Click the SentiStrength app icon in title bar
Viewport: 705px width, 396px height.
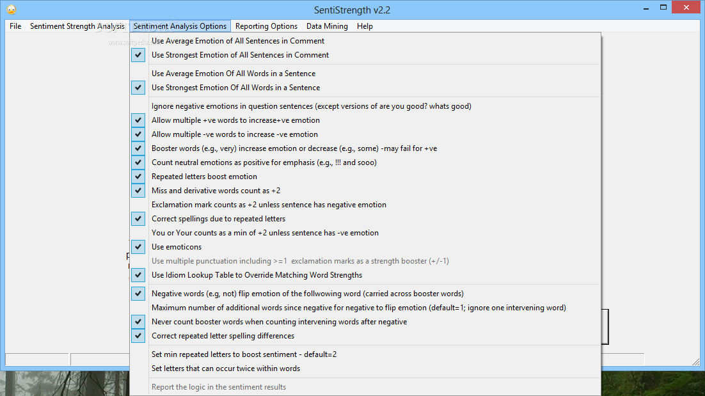12,10
